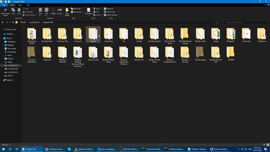Viewport: 270px width, 152px height.
Task: Switch to the View ribbon tab
Action: click(28, 5)
